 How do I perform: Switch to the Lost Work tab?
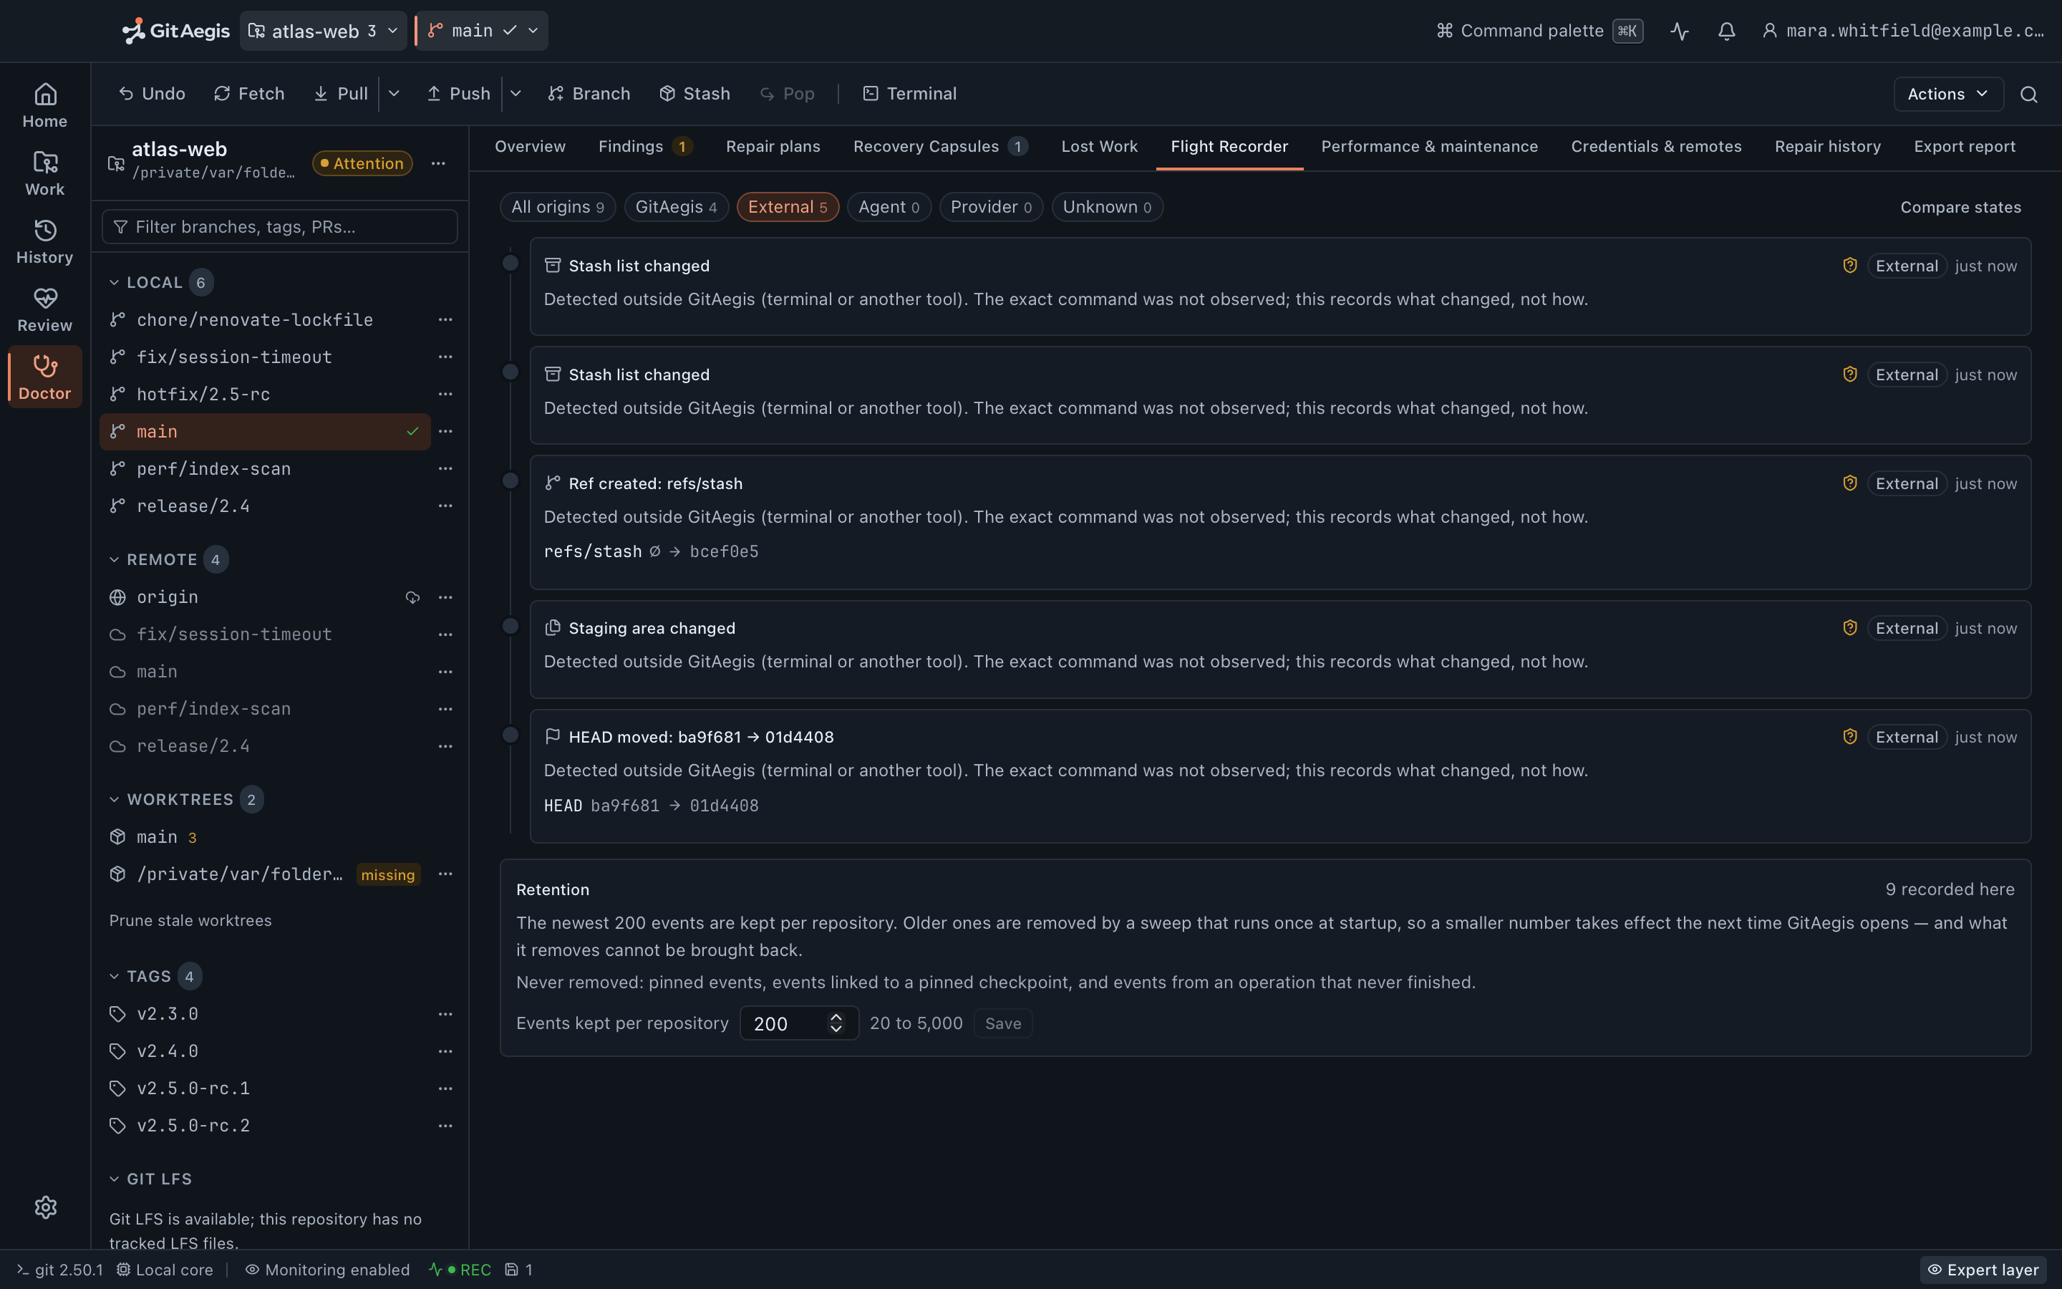coord(1099,147)
